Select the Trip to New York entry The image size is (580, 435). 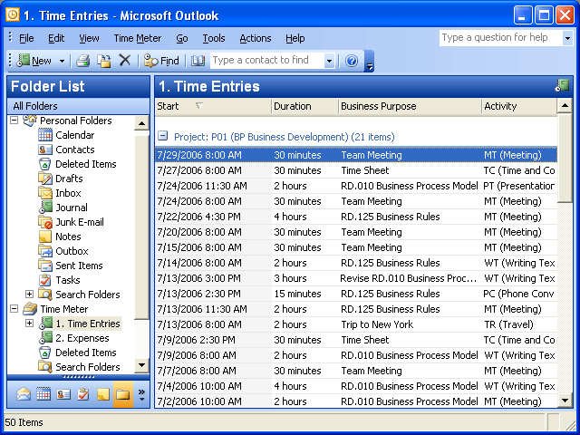coord(356,324)
